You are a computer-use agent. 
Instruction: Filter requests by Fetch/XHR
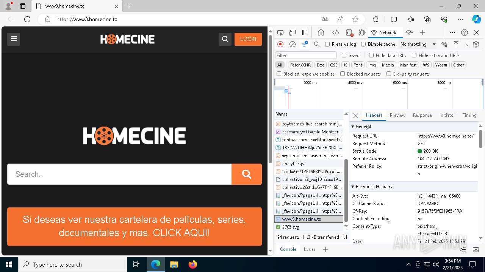point(300,65)
